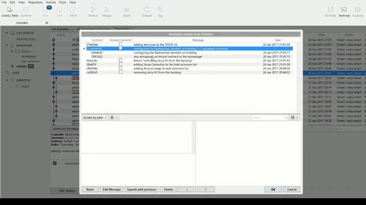Click the Message column header
Image resolution: width=366 pixels, height=205 pixels.
tap(198, 40)
